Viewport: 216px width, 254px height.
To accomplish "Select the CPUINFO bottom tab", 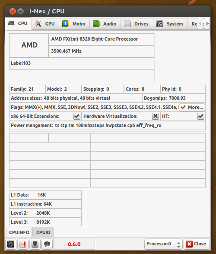I will click(x=19, y=232).
